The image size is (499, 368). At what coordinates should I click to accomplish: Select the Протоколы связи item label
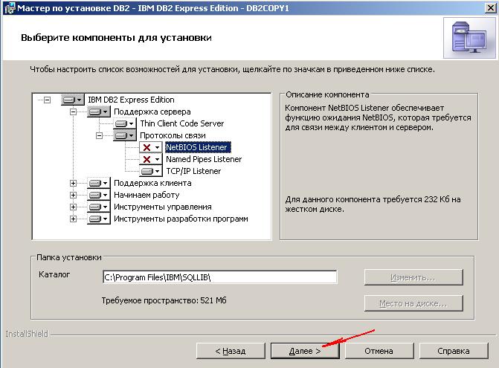(173, 135)
